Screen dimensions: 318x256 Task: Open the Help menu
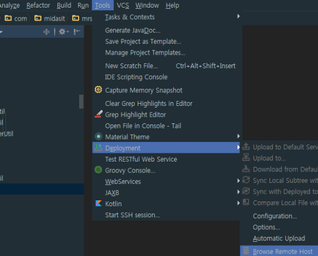point(172,5)
